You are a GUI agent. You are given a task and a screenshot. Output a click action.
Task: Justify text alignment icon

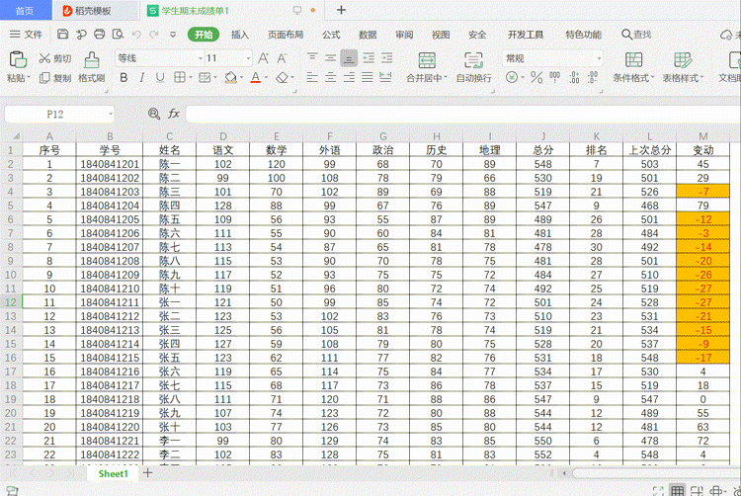368,77
